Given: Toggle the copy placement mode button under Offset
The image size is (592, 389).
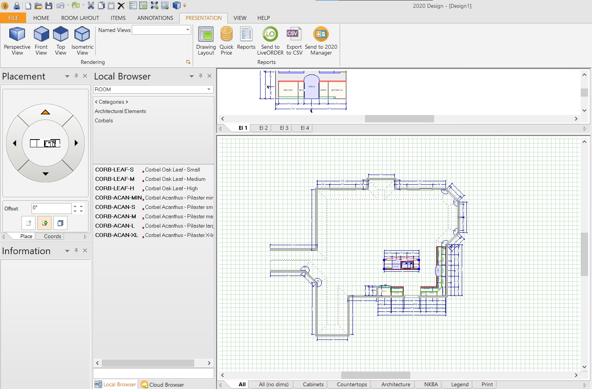Looking at the screenshot, I should pos(60,223).
